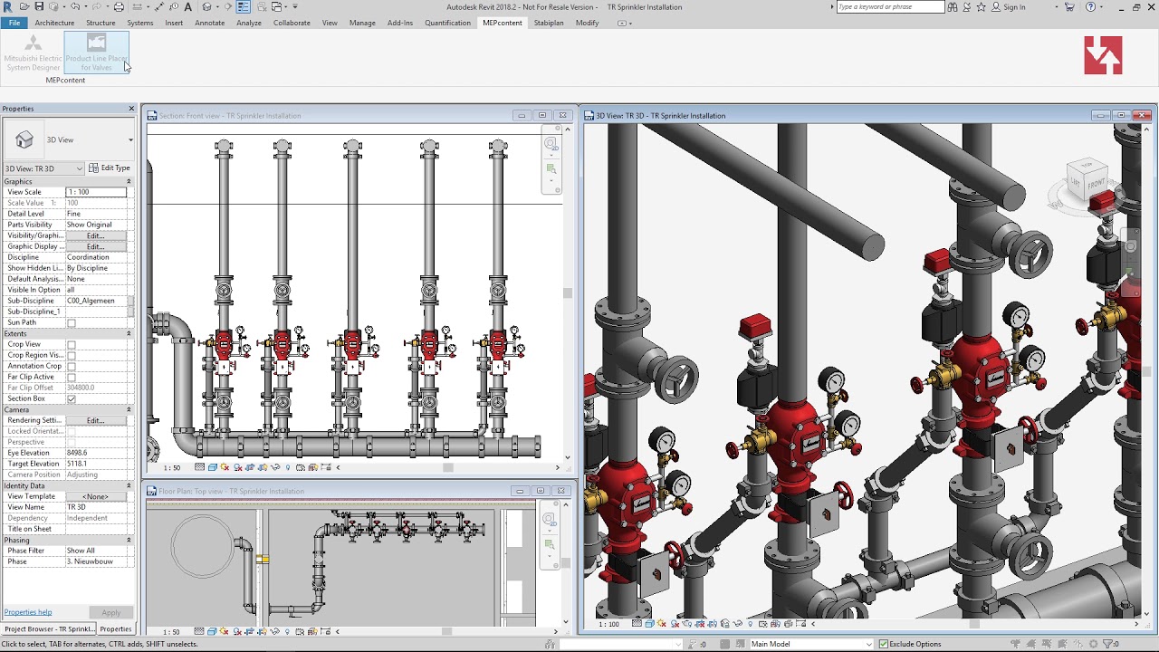Viewport: 1159px width, 652px height.
Task: Click the Save icon in quick access toolbar
Action: (x=39, y=6)
